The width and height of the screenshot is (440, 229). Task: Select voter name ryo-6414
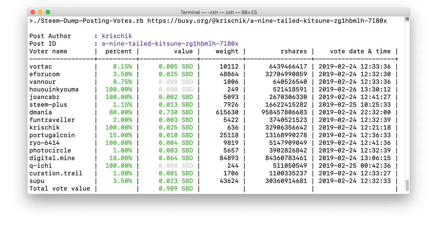[44, 143]
